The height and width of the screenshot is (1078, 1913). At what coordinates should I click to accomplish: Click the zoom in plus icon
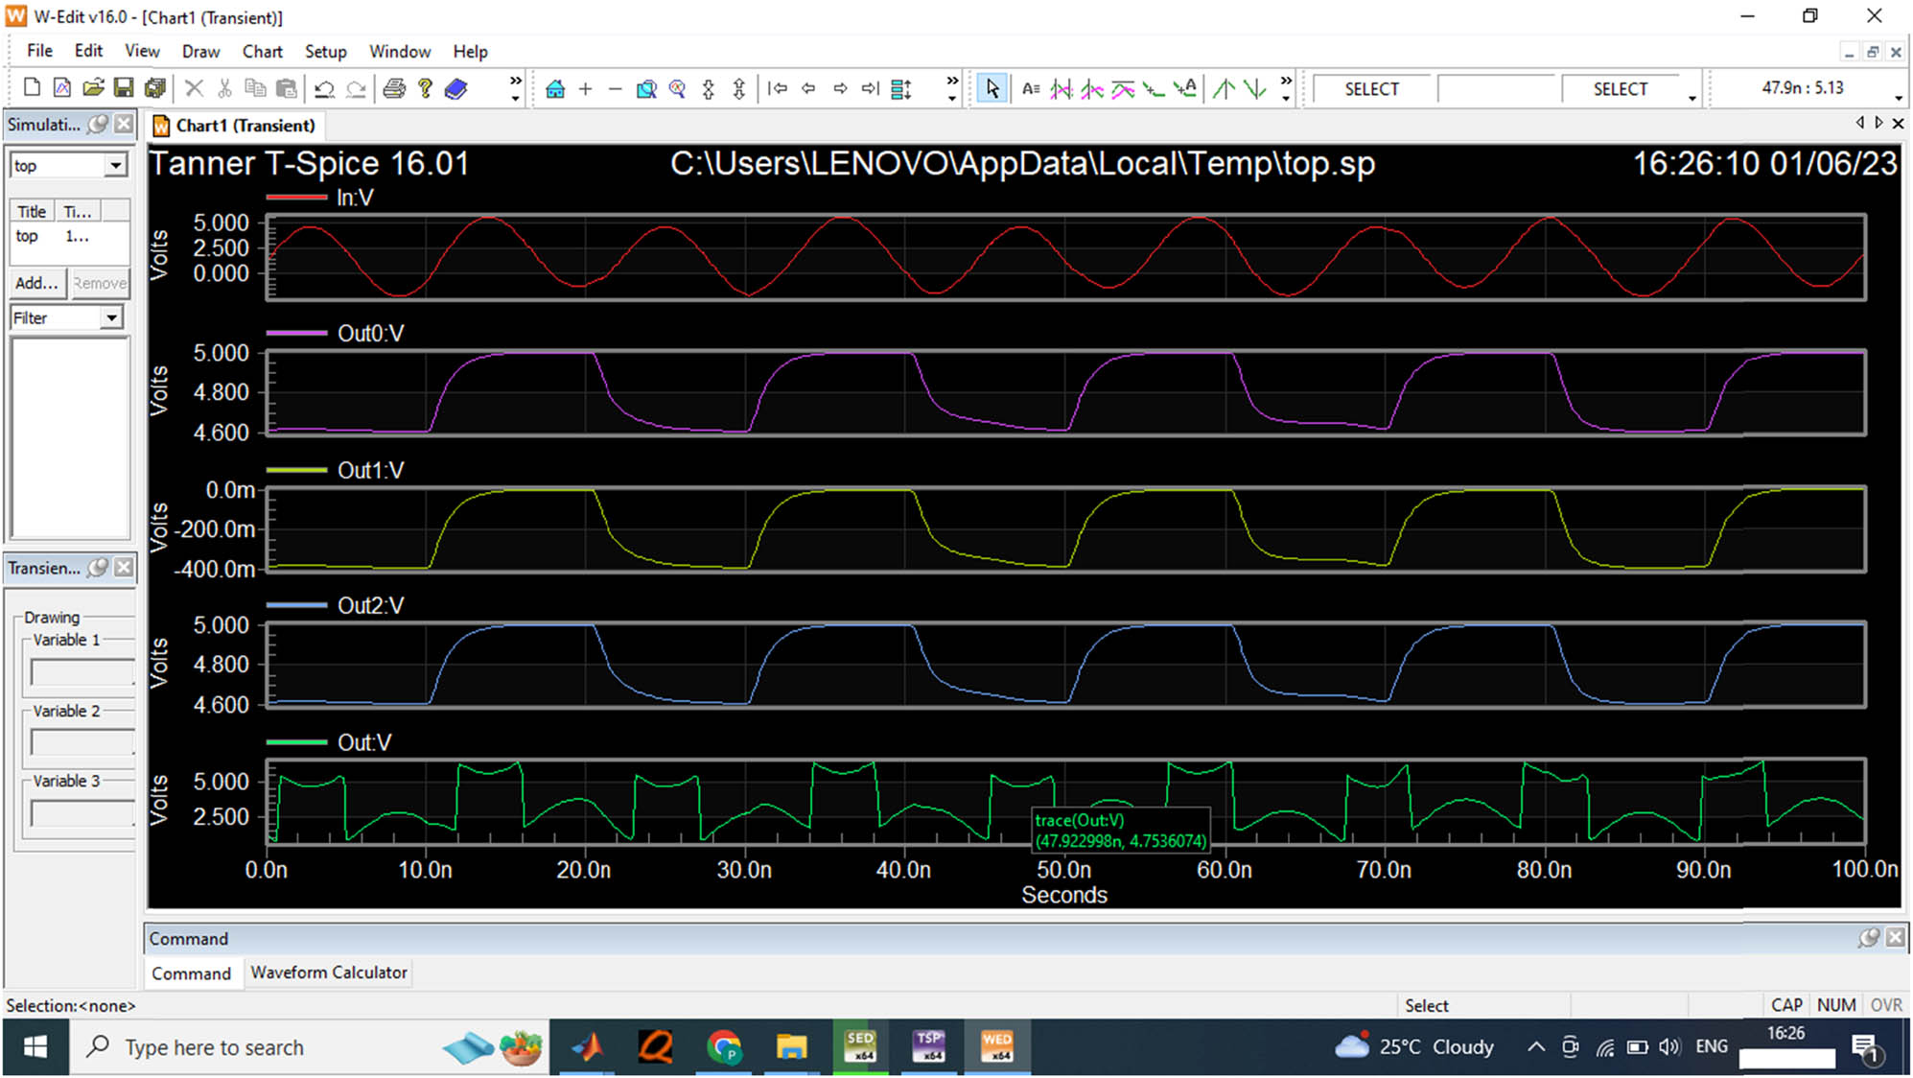[x=586, y=89]
